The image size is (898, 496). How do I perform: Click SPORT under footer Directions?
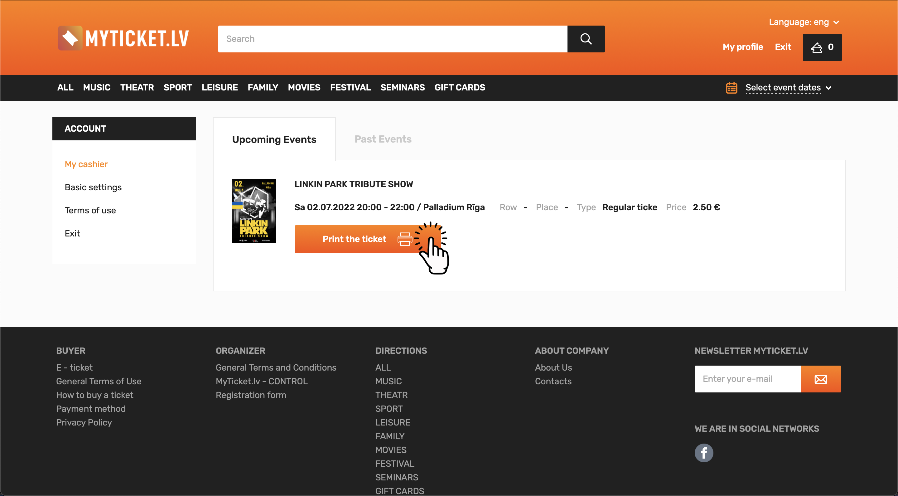389,409
